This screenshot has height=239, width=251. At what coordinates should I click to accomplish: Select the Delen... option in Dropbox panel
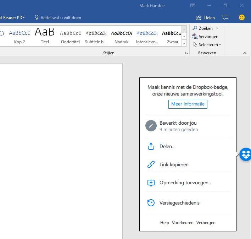[x=168, y=146]
